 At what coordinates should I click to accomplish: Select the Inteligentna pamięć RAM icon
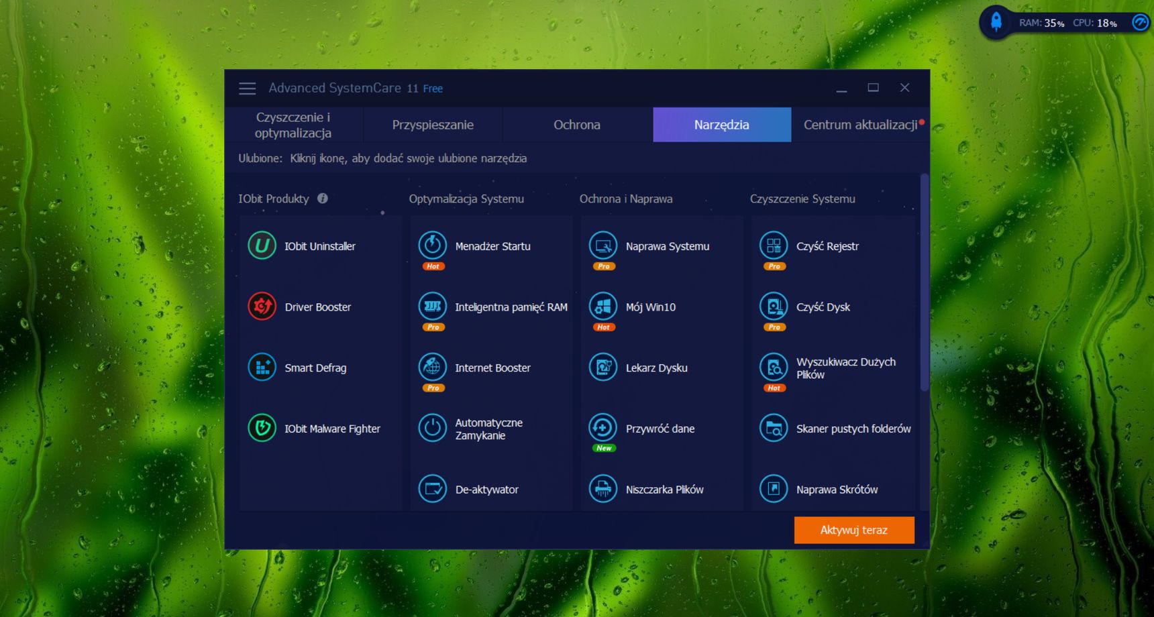pos(433,306)
